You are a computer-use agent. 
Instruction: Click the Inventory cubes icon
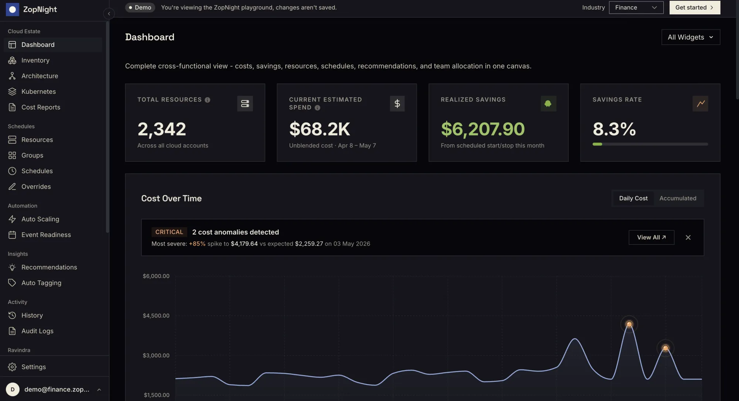(x=12, y=60)
